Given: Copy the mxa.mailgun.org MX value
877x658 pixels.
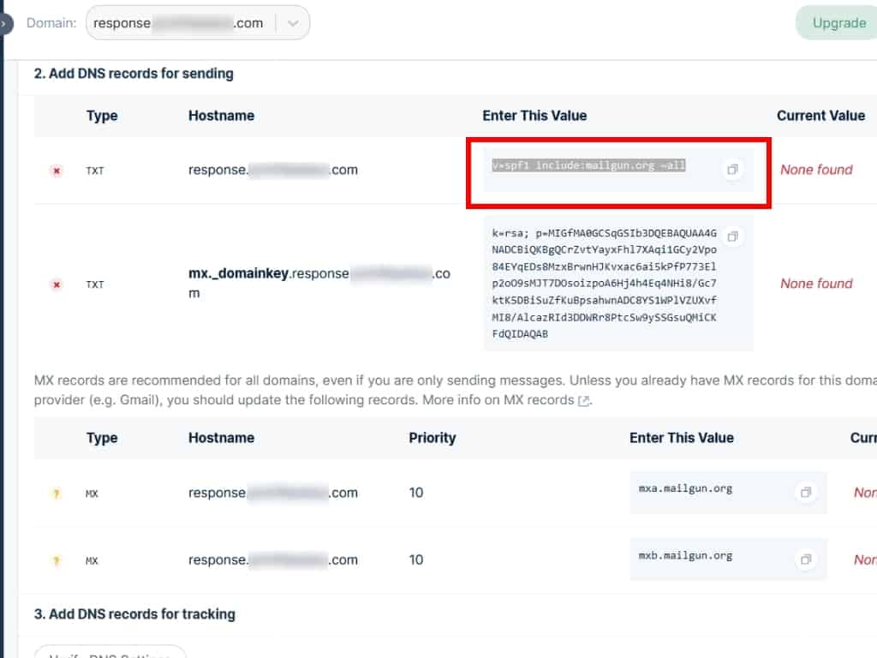Looking at the screenshot, I should point(805,493).
